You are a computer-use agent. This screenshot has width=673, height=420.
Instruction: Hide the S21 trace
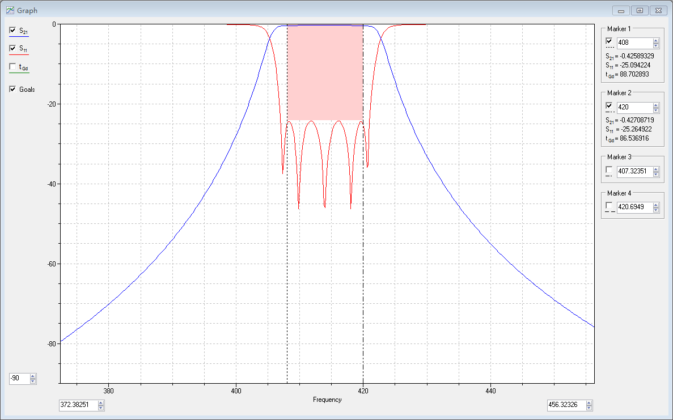[x=12, y=31]
